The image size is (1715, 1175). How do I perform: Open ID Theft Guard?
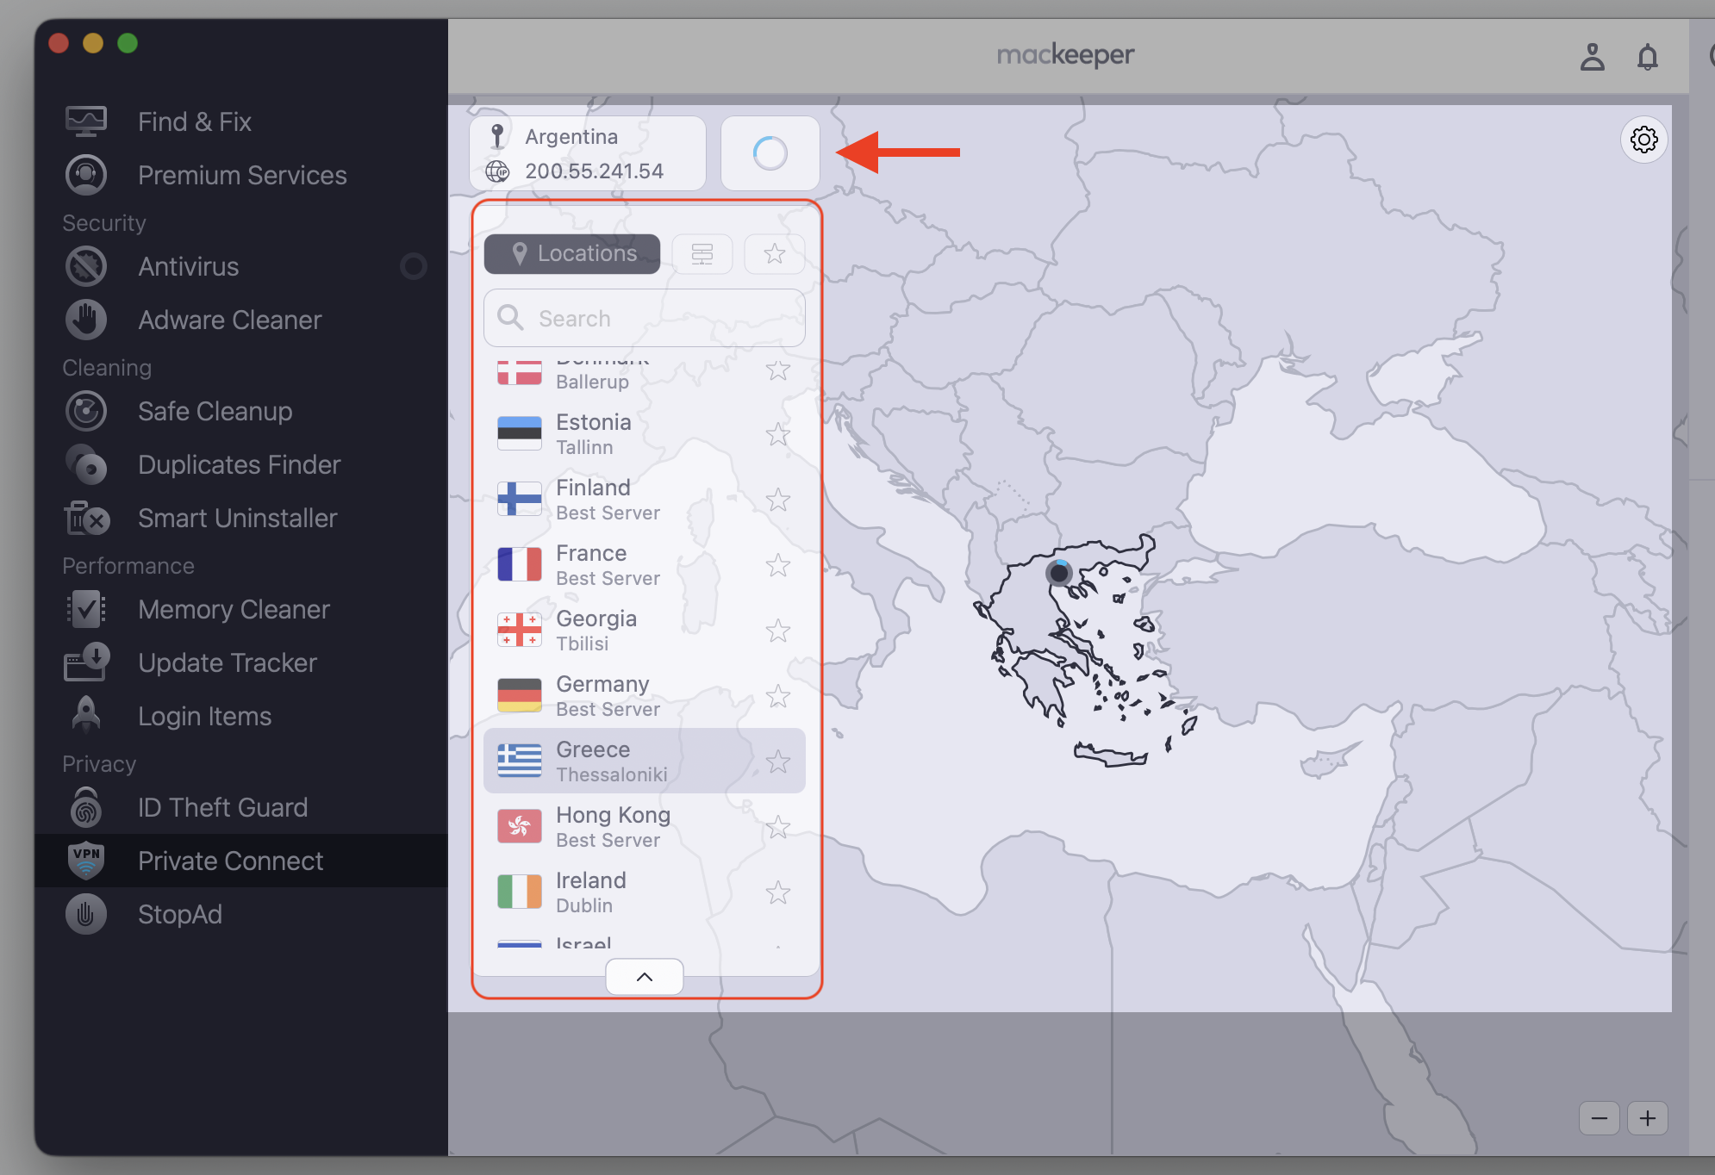pos(241,807)
